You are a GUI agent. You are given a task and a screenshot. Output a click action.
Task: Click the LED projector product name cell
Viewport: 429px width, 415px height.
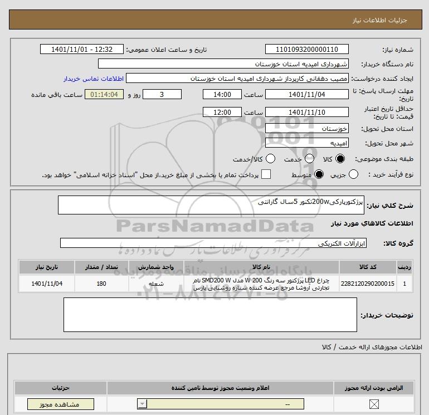coord(261,284)
